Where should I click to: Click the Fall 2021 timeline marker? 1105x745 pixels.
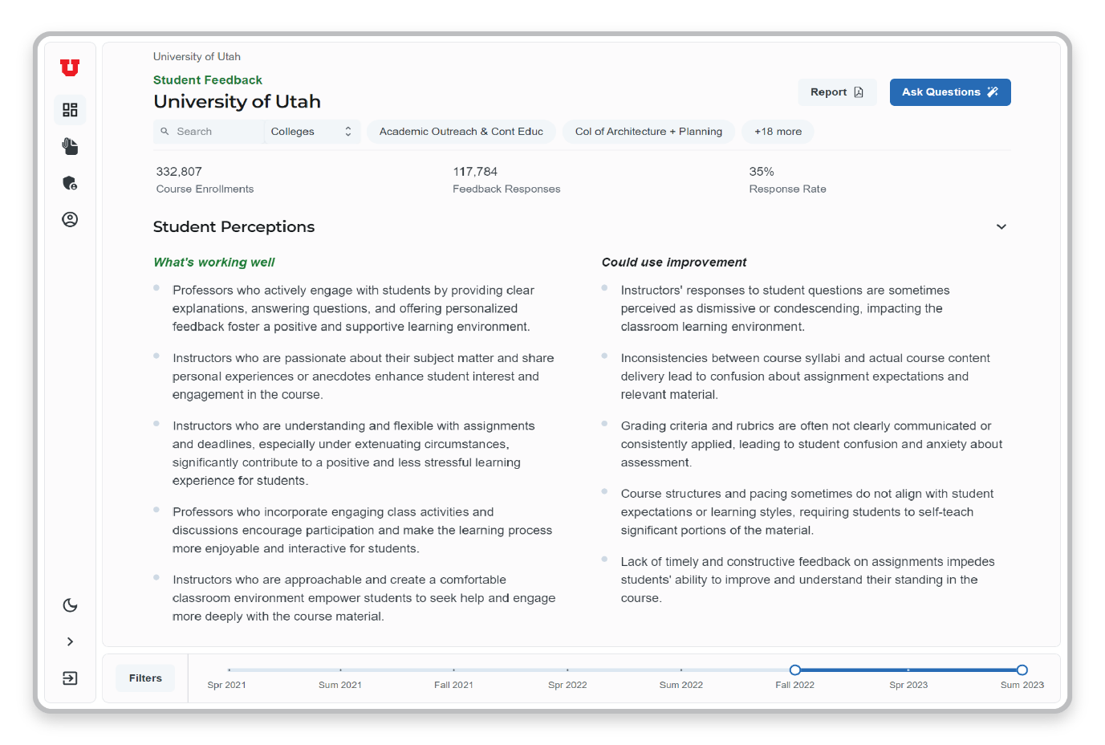pos(453,670)
